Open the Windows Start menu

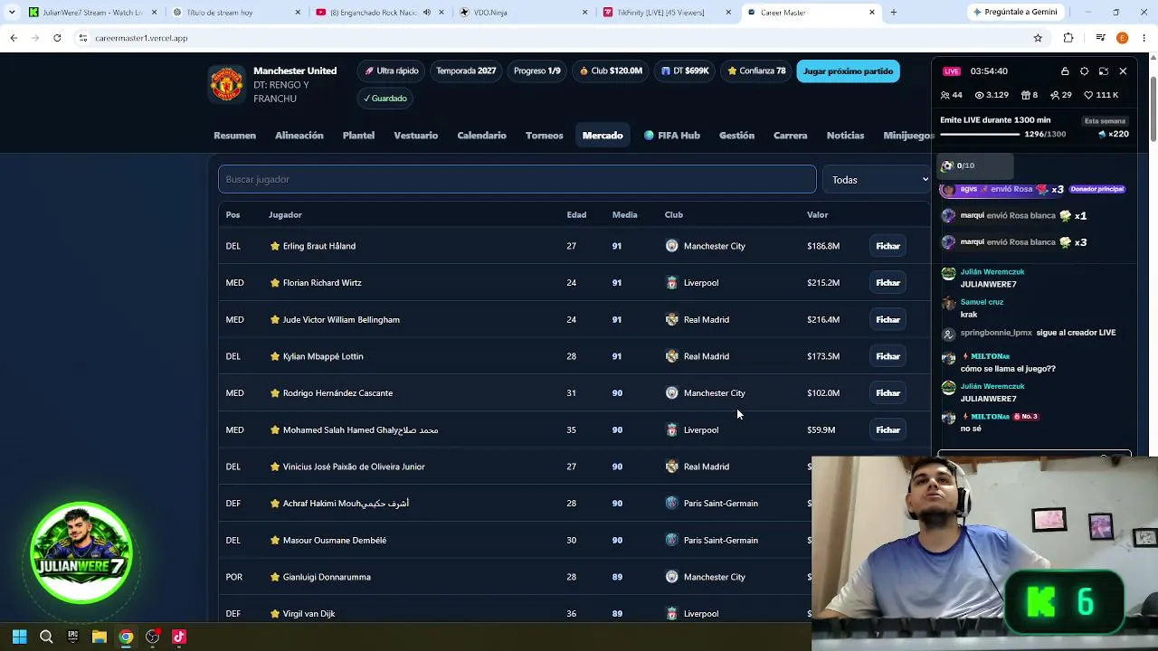(20, 637)
